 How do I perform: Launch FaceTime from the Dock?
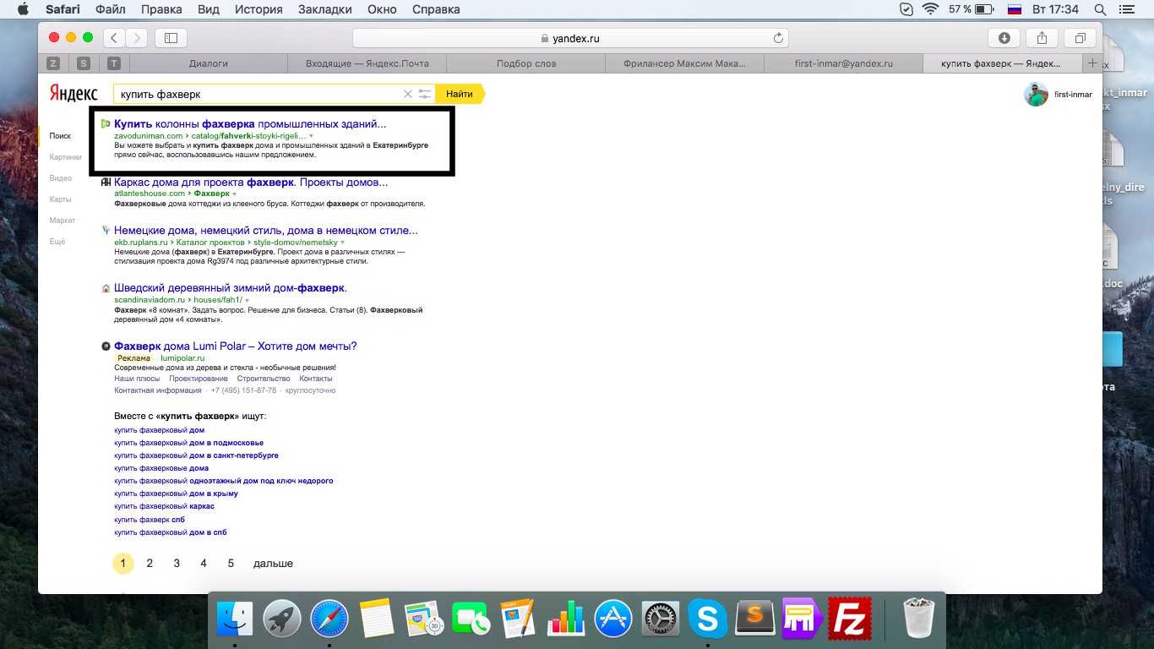point(471,619)
